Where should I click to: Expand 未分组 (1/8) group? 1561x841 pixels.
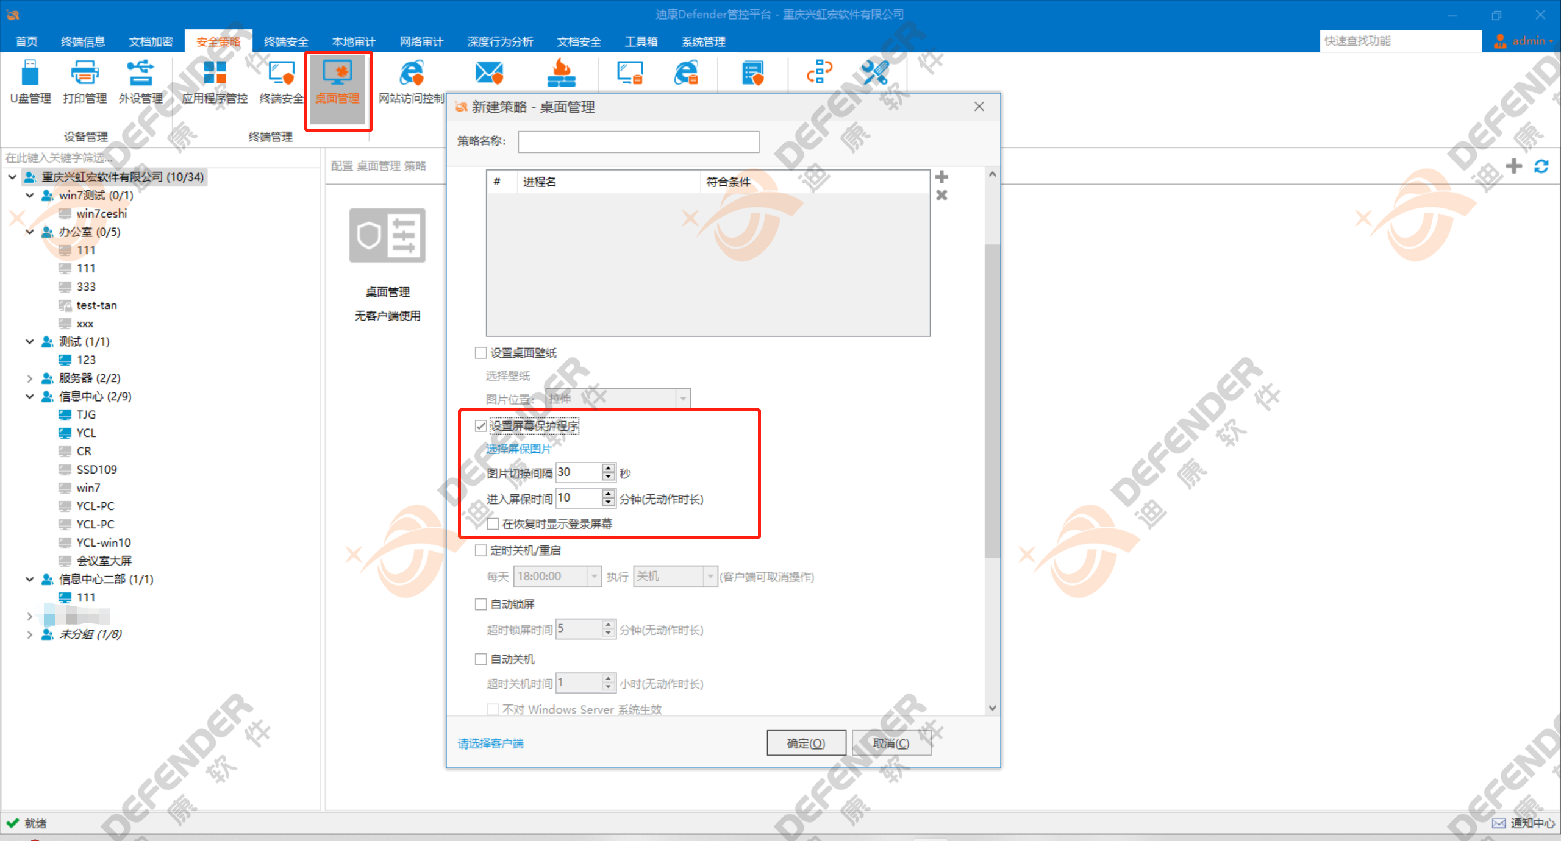pyautogui.click(x=29, y=634)
